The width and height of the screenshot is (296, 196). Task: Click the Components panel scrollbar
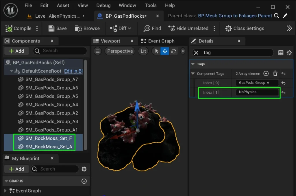[85, 104]
